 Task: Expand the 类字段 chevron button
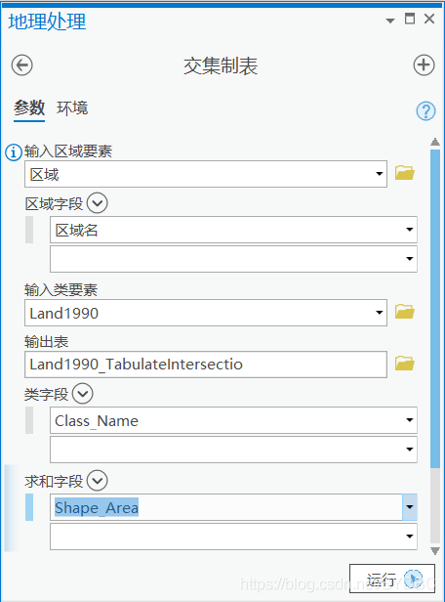[x=82, y=394]
